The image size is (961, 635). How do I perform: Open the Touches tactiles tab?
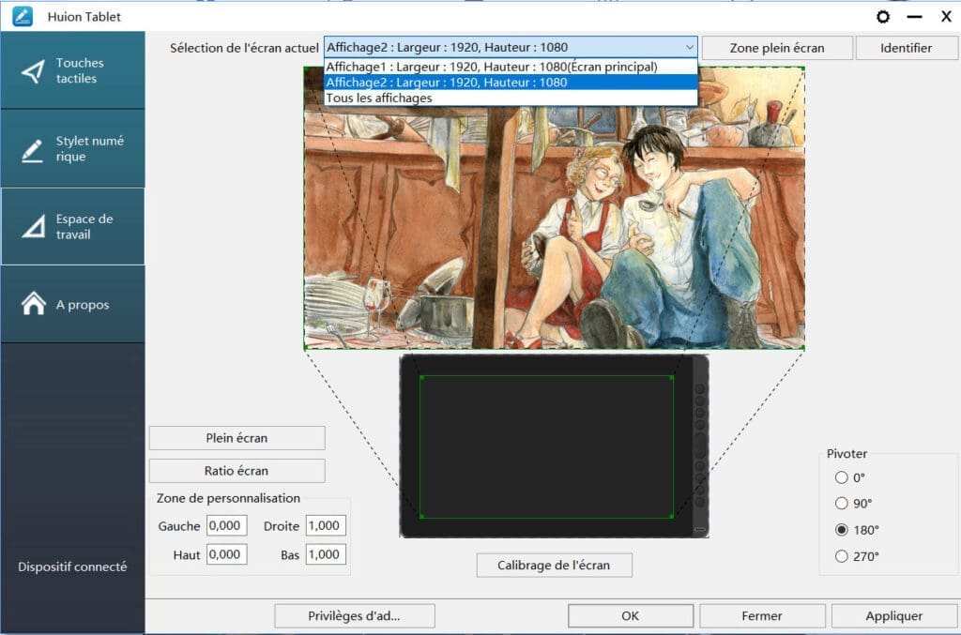coord(73,70)
